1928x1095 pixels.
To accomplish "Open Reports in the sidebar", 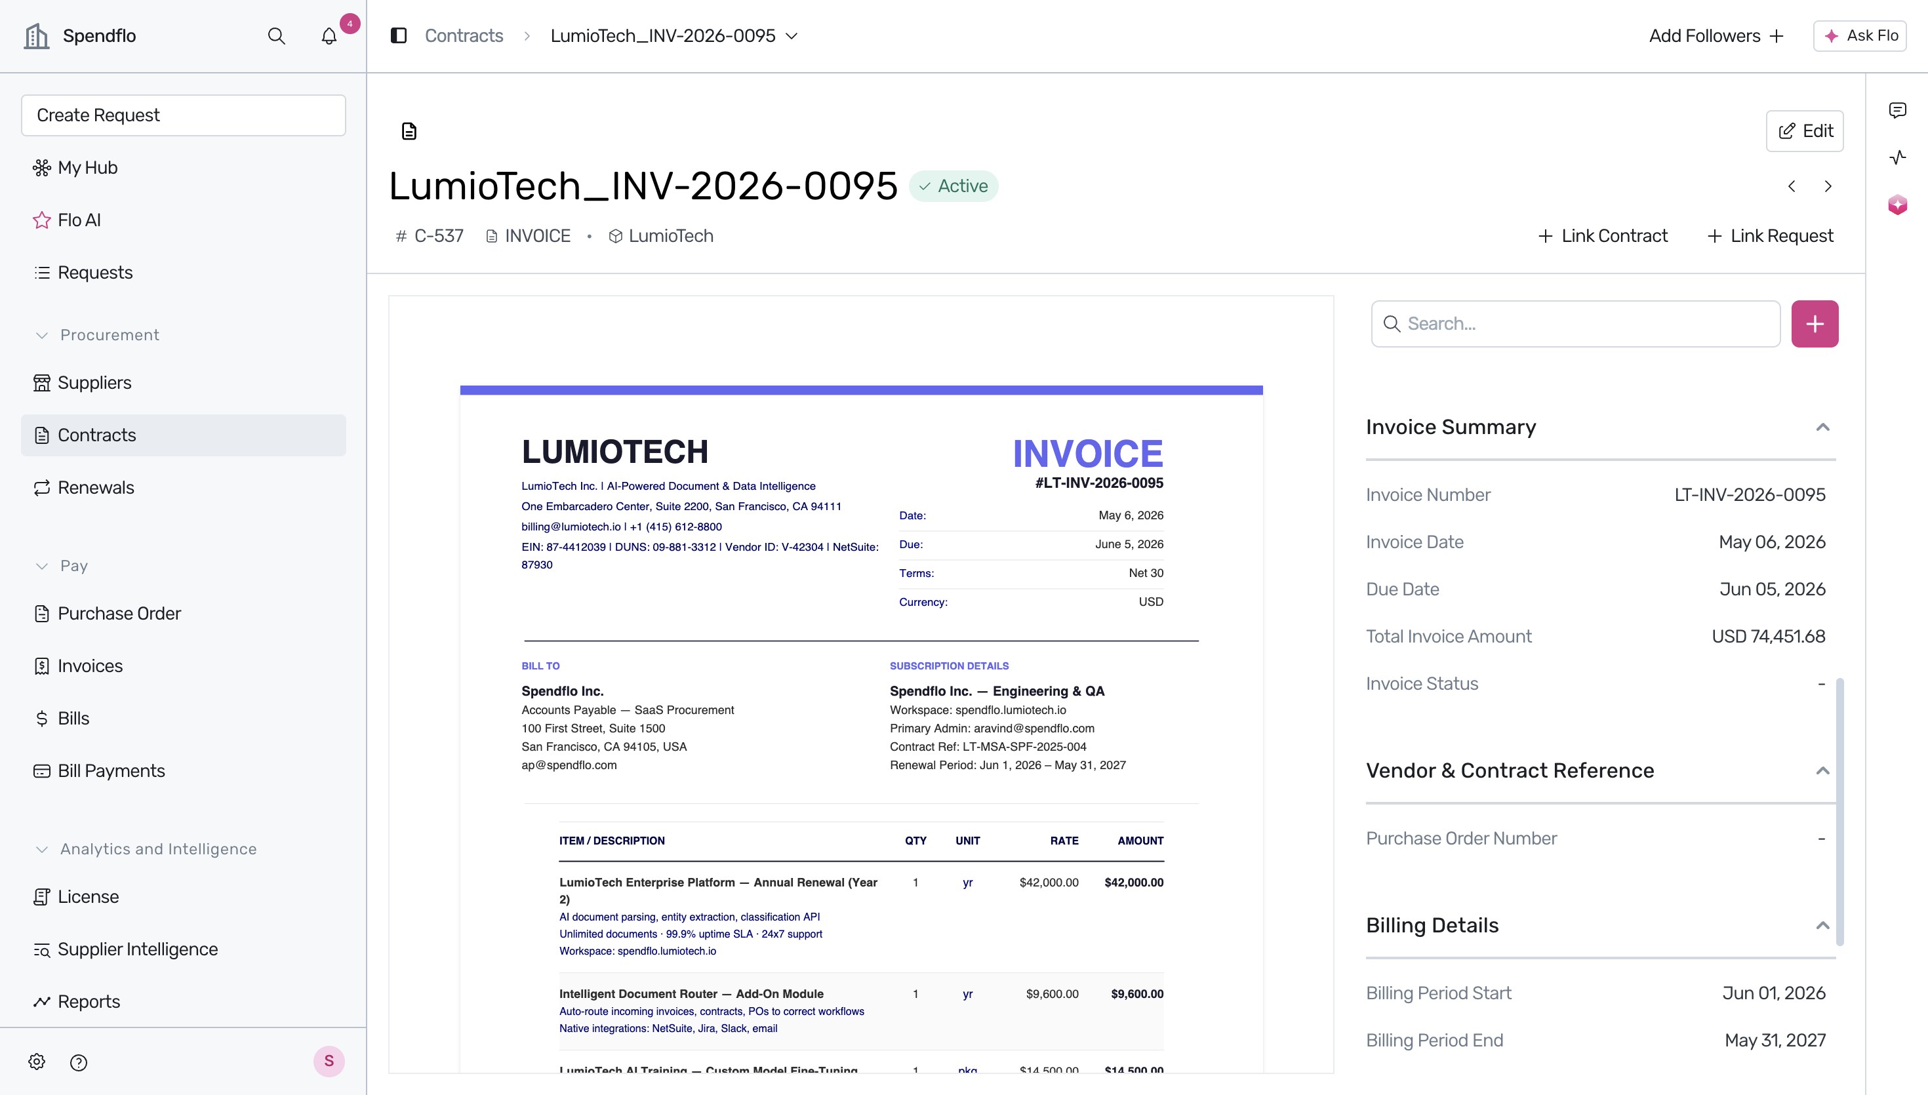I will tap(184, 1002).
